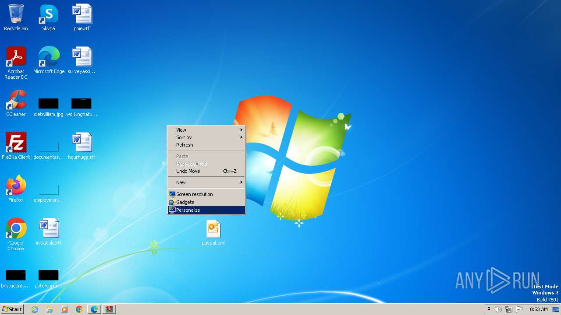Open Internet Explorer from the taskbar
Image resolution: width=561 pixels, height=315 pixels.
coord(35,309)
